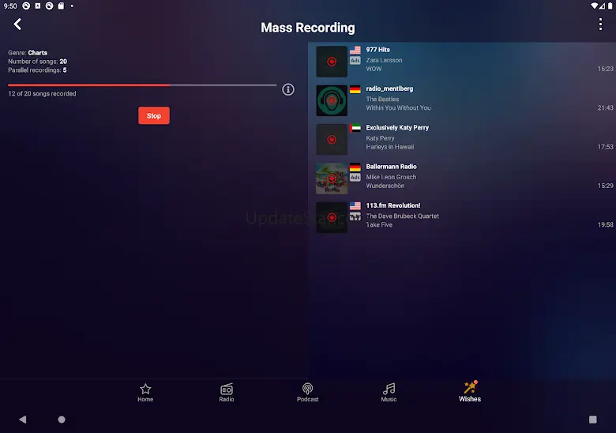This screenshot has width=616, height=433.
Task: Click the Ads badge on 977 Hits
Action: (355, 60)
